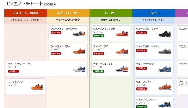Click the NEUTRAL badge under ウエーブプロフェシー
Screen dimensions: 188x108
(x=142, y=33)
